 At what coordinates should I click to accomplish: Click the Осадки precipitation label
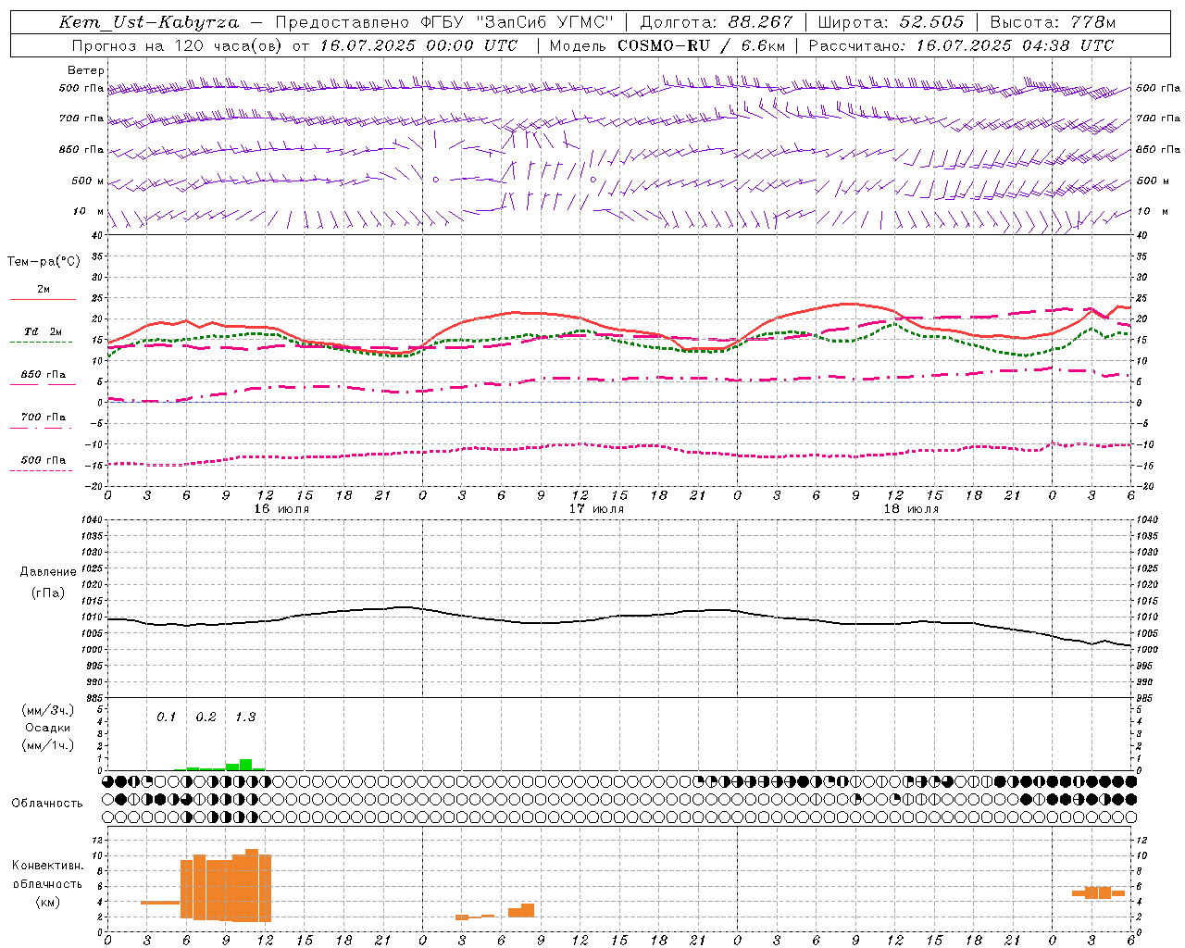coord(48,728)
